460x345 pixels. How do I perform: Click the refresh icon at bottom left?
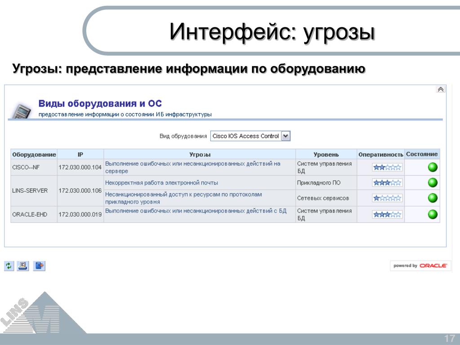click(9, 266)
